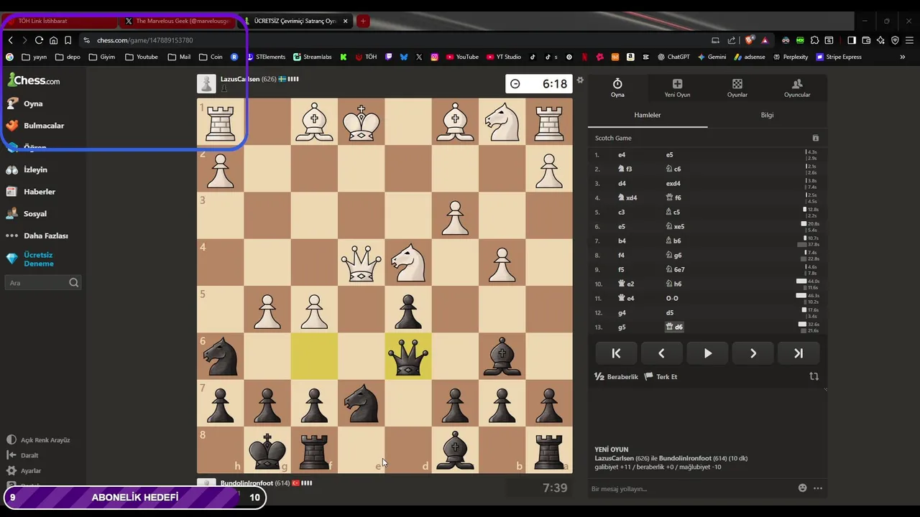This screenshot has width=920, height=517.
Task: Open the Perplexity bookmark
Action: tap(790, 57)
